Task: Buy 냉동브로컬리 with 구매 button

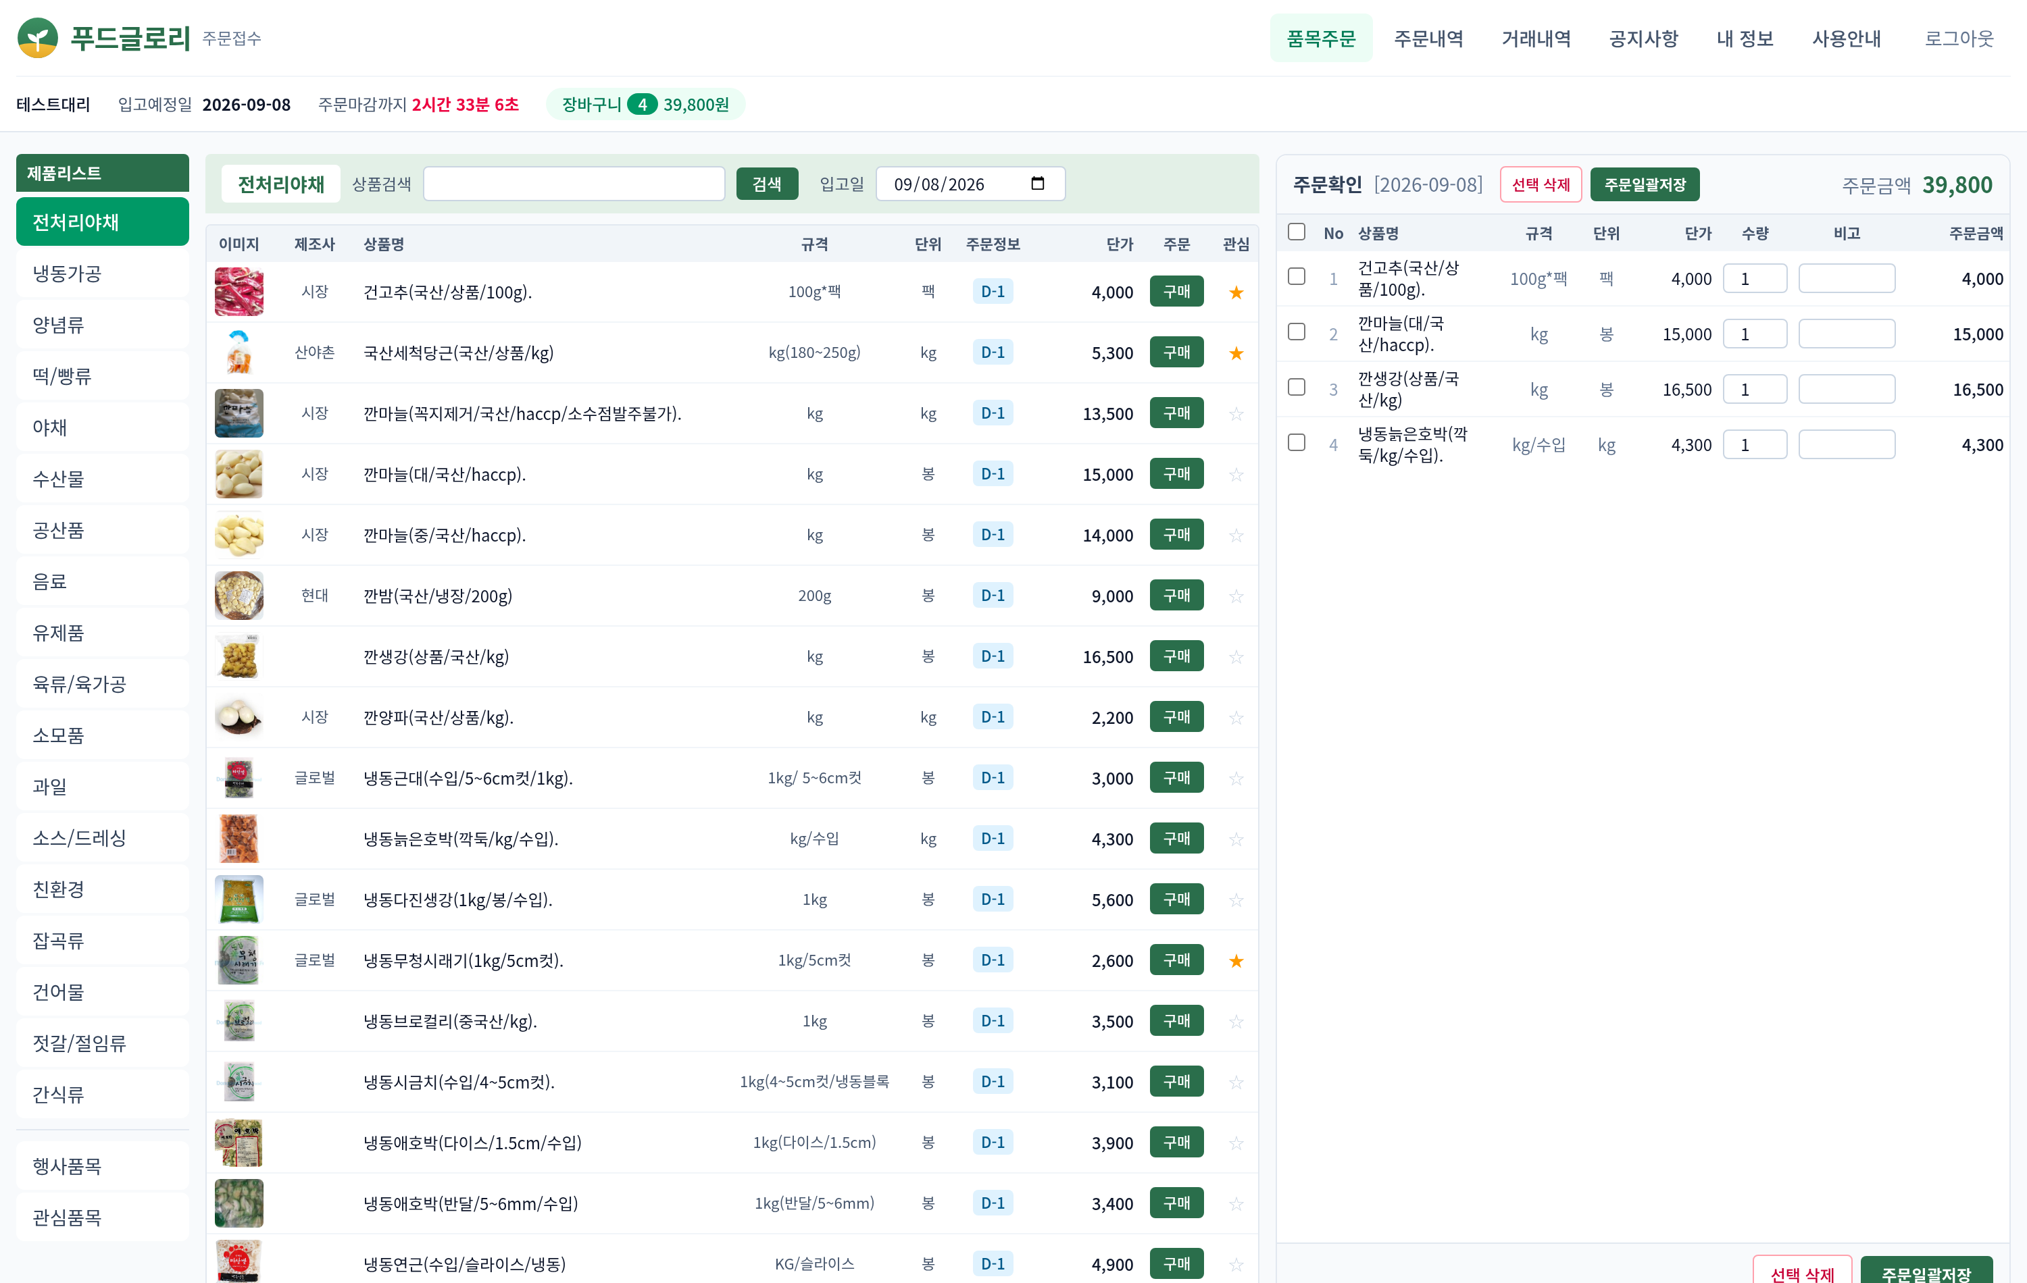Action: point(1176,1020)
